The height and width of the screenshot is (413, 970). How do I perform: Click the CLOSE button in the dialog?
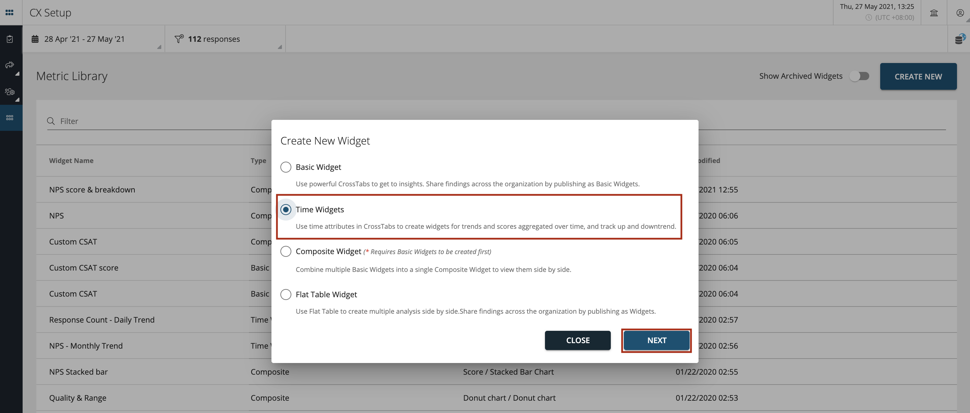(x=578, y=340)
